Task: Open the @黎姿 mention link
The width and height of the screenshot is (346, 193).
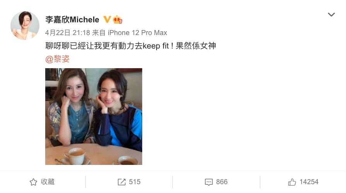Action: click(57, 59)
